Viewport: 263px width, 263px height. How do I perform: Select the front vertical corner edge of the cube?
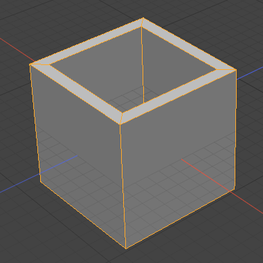pos(123,186)
